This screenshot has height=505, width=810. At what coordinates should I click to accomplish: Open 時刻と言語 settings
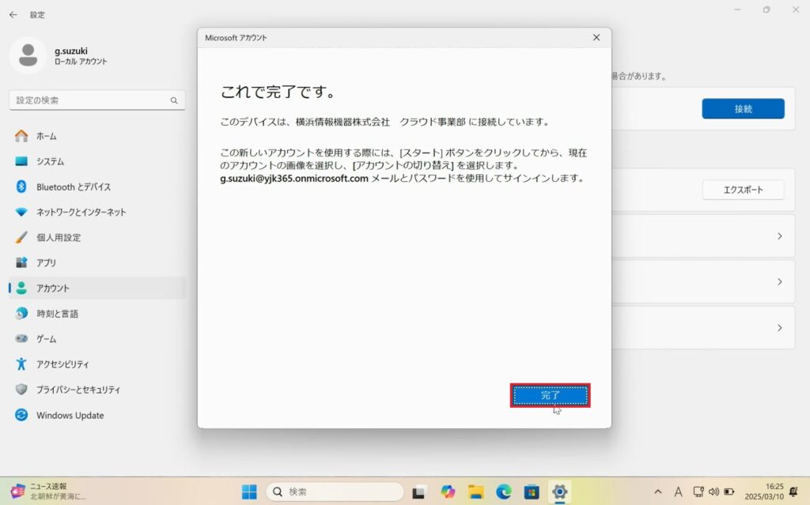[x=97, y=314]
